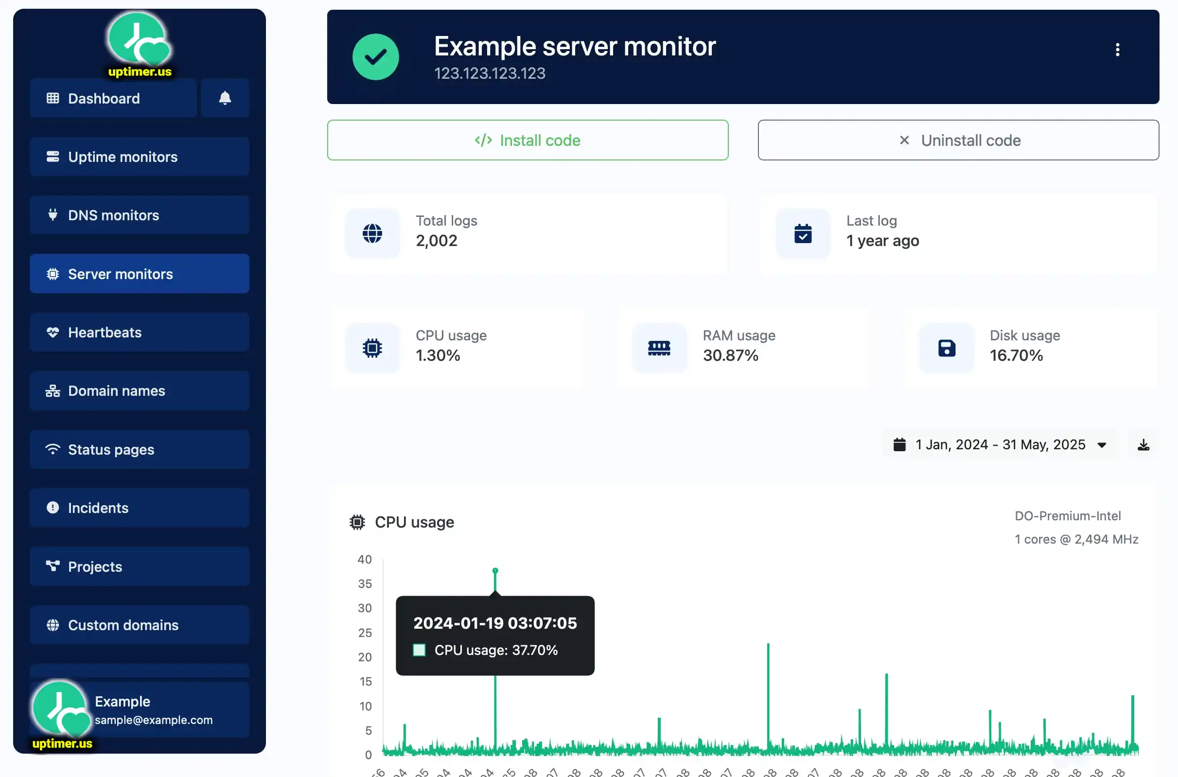
Task: Open the notifications bell
Action: pos(225,98)
